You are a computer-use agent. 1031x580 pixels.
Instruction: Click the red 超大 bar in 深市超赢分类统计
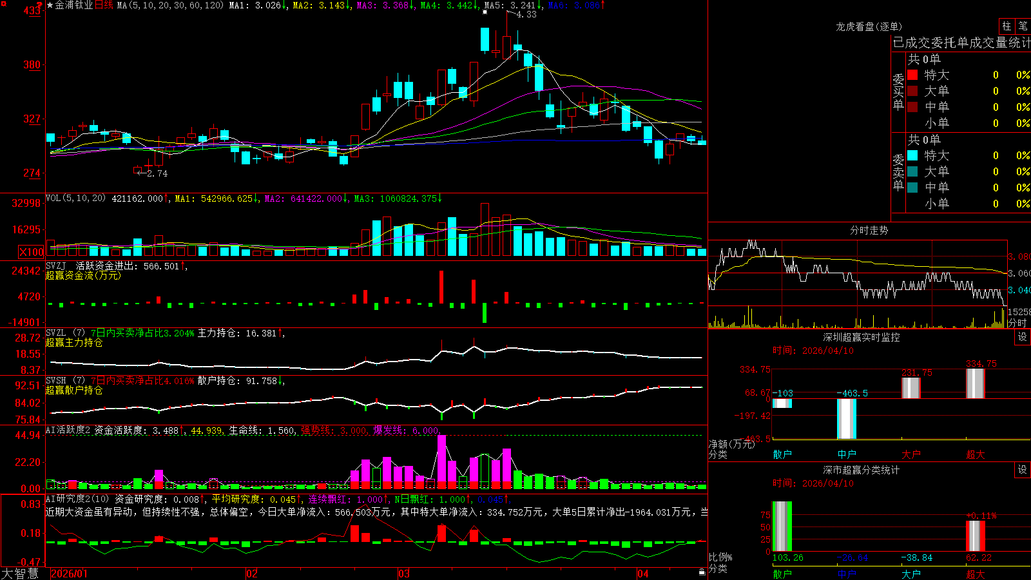[x=976, y=536]
